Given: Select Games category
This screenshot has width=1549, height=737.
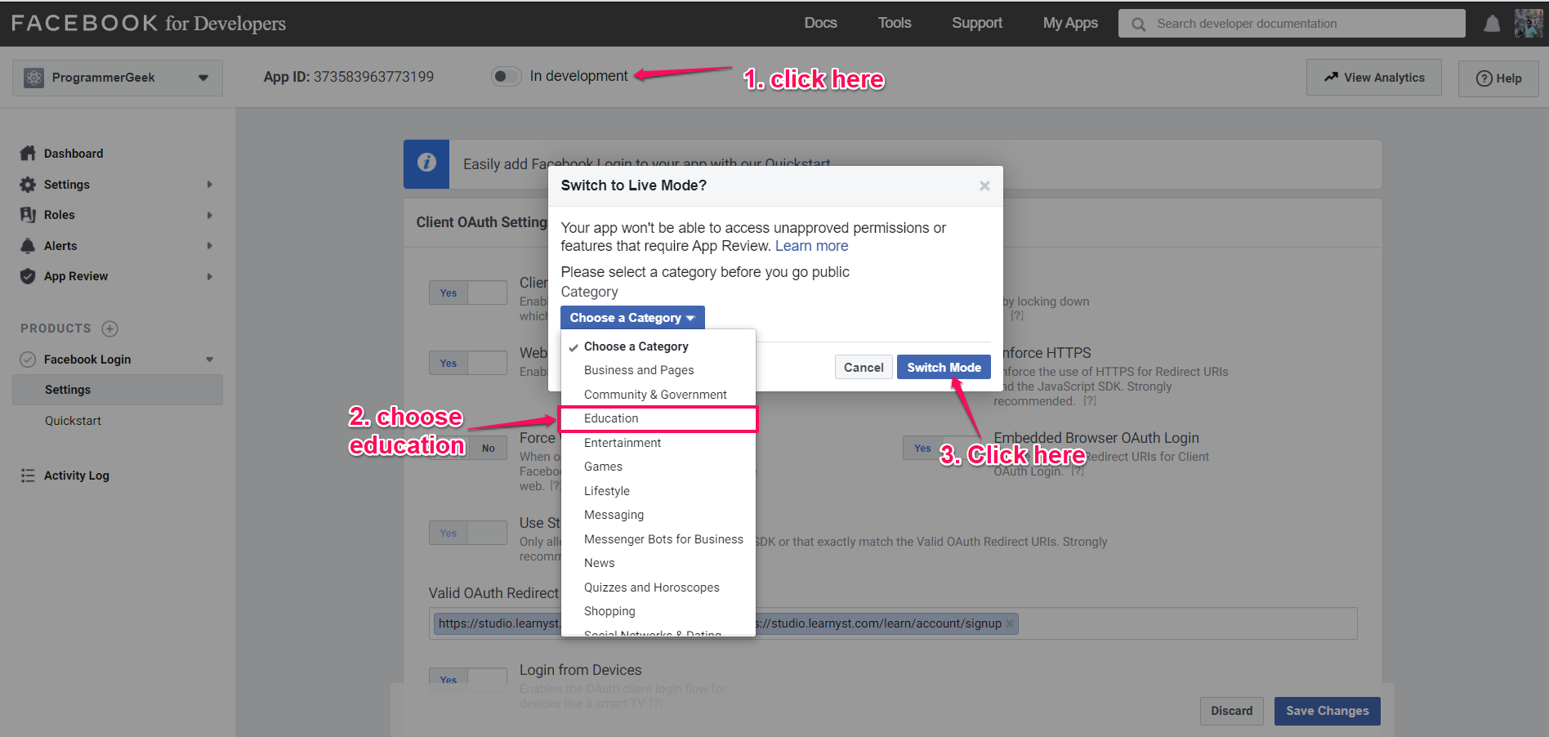Looking at the screenshot, I should coord(658,467).
